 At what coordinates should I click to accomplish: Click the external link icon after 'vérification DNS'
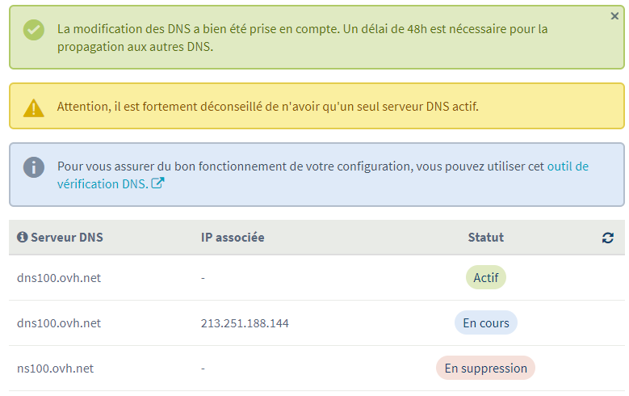point(158,183)
